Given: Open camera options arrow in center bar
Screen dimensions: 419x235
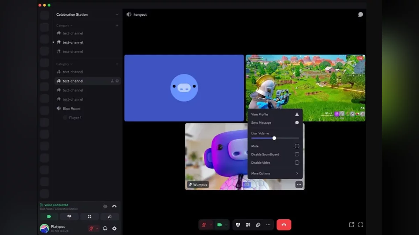Looking at the screenshot, I should point(226,225).
